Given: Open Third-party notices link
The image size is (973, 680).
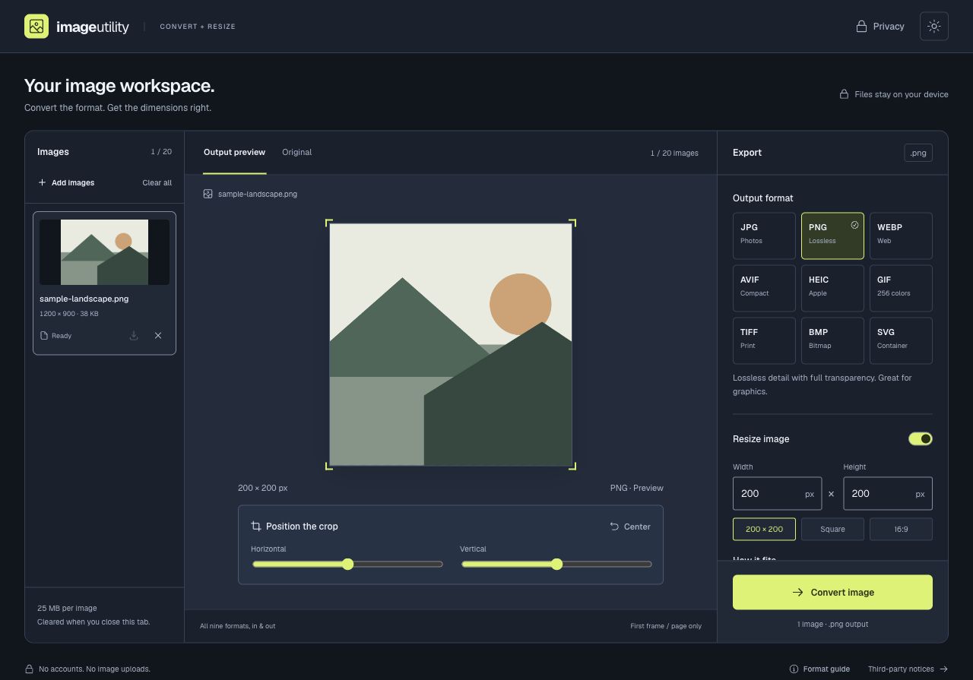Looking at the screenshot, I should (x=908, y=669).
